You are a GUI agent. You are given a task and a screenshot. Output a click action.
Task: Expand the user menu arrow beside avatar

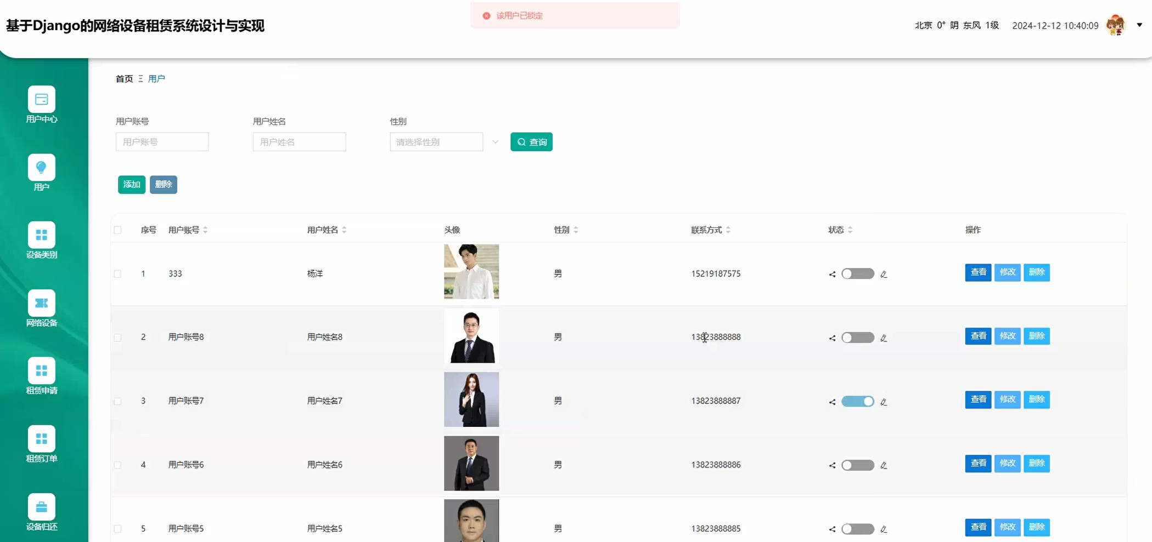click(1139, 25)
